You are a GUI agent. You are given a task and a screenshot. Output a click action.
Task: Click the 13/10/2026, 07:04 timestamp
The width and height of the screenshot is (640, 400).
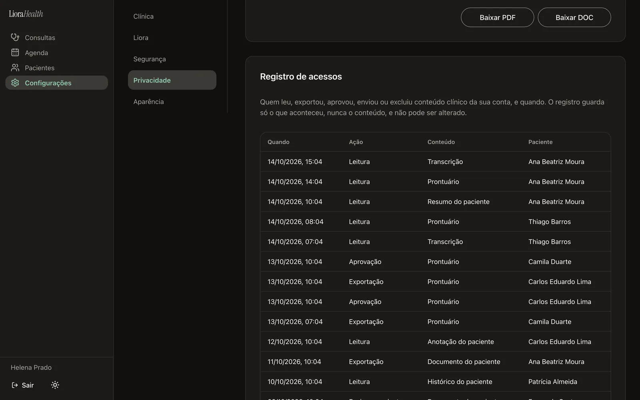[295, 322]
